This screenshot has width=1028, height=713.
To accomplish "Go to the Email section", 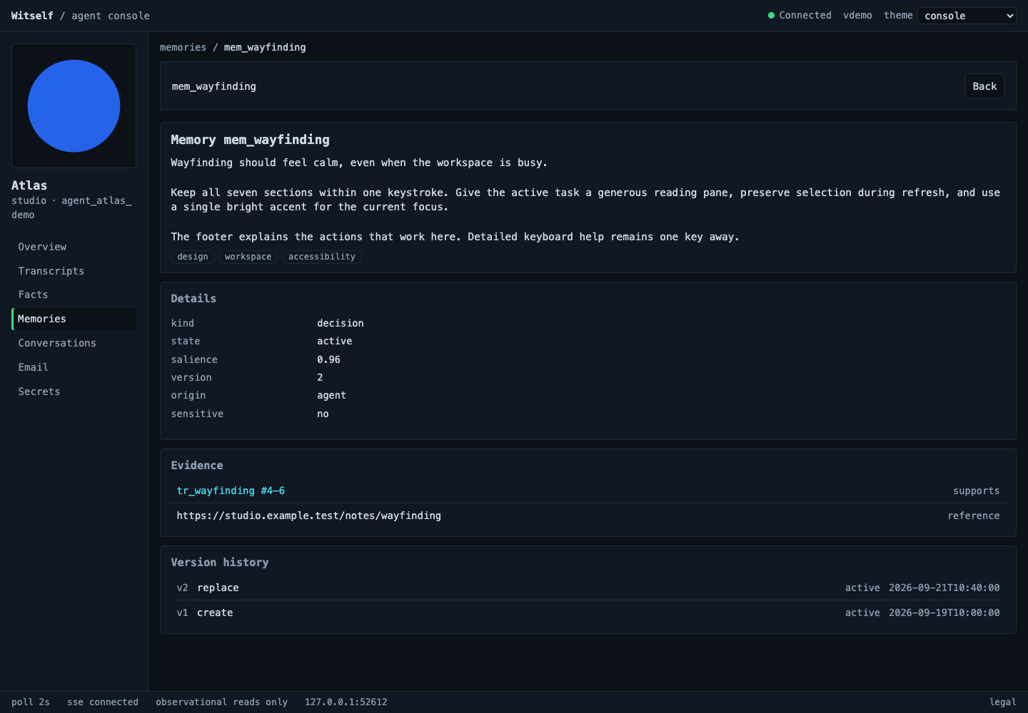I will [x=74, y=367].
